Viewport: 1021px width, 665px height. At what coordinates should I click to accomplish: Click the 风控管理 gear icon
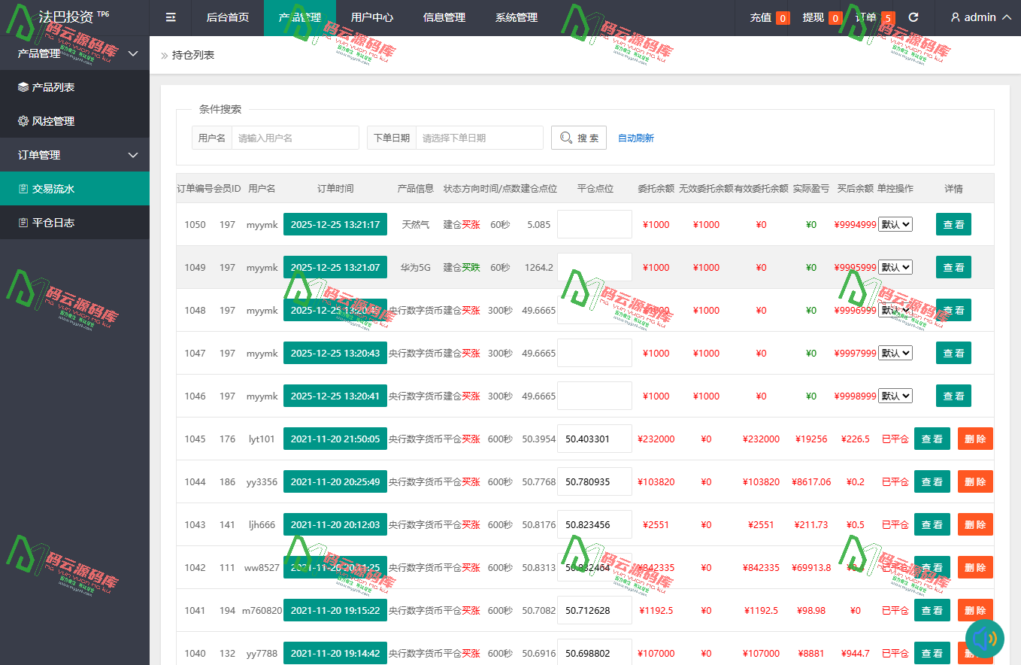click(x=23, y=121)
